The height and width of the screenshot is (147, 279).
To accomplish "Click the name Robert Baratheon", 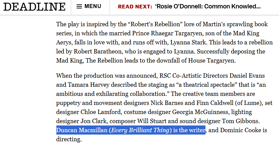I will (98, 51).
